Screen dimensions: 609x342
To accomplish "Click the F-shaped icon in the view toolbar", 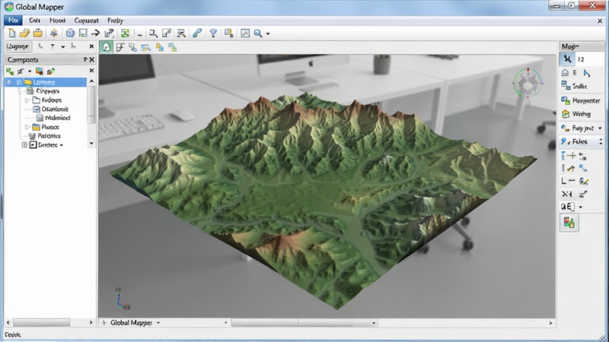I will point(120,47).
